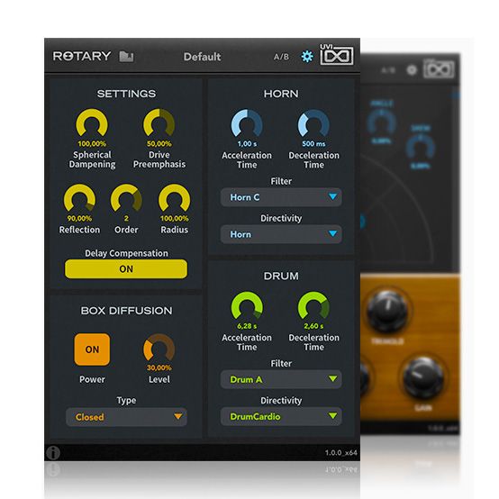Click the Closed type dropdown arrow
499x499 pixels.
coord(178,416)
